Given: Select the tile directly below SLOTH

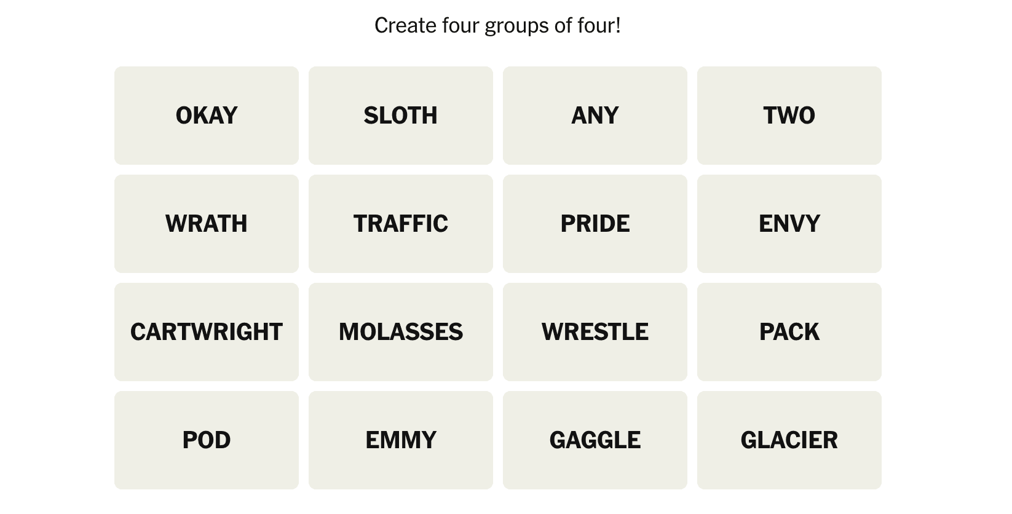Looking at the screenshot, I should (x=401, y=224).
